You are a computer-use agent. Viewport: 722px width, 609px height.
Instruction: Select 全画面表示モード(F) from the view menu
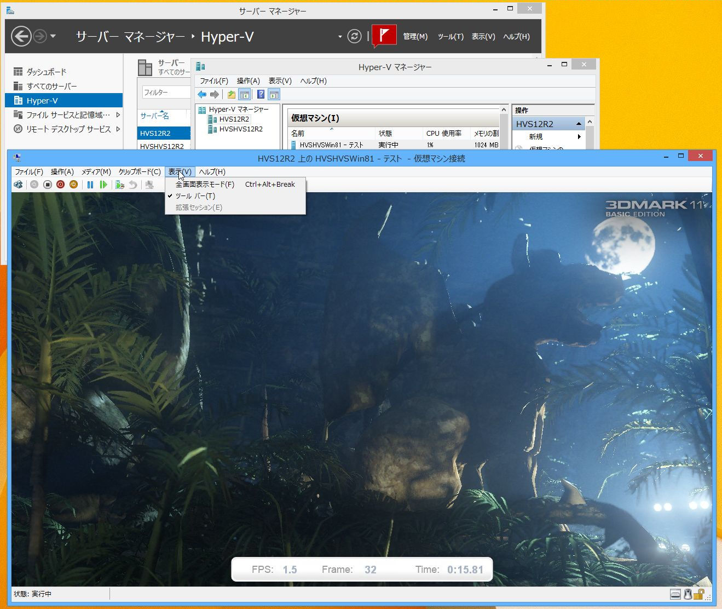click(235, 185)
